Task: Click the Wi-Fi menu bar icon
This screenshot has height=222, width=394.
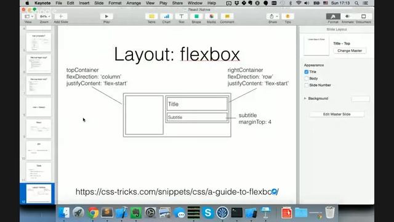Action: 299,3
